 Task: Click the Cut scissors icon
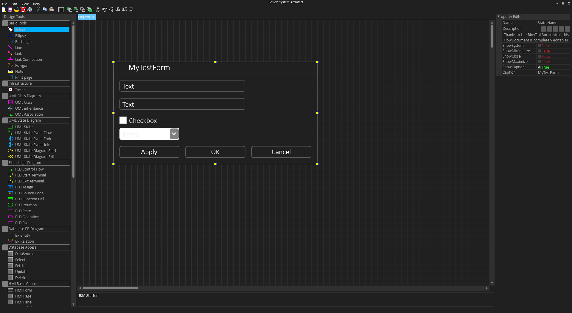coord(38,10)
